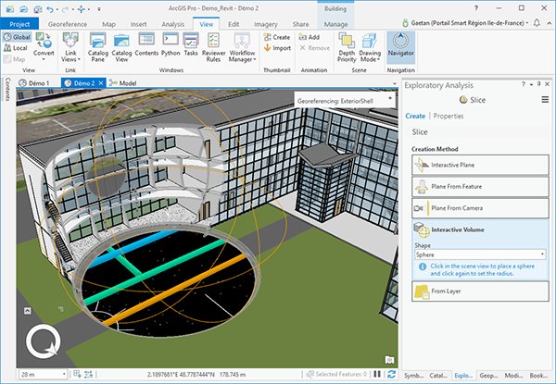Save the project from quick access toolbar
Screen dimensions: 556x384
click(37, 9)
